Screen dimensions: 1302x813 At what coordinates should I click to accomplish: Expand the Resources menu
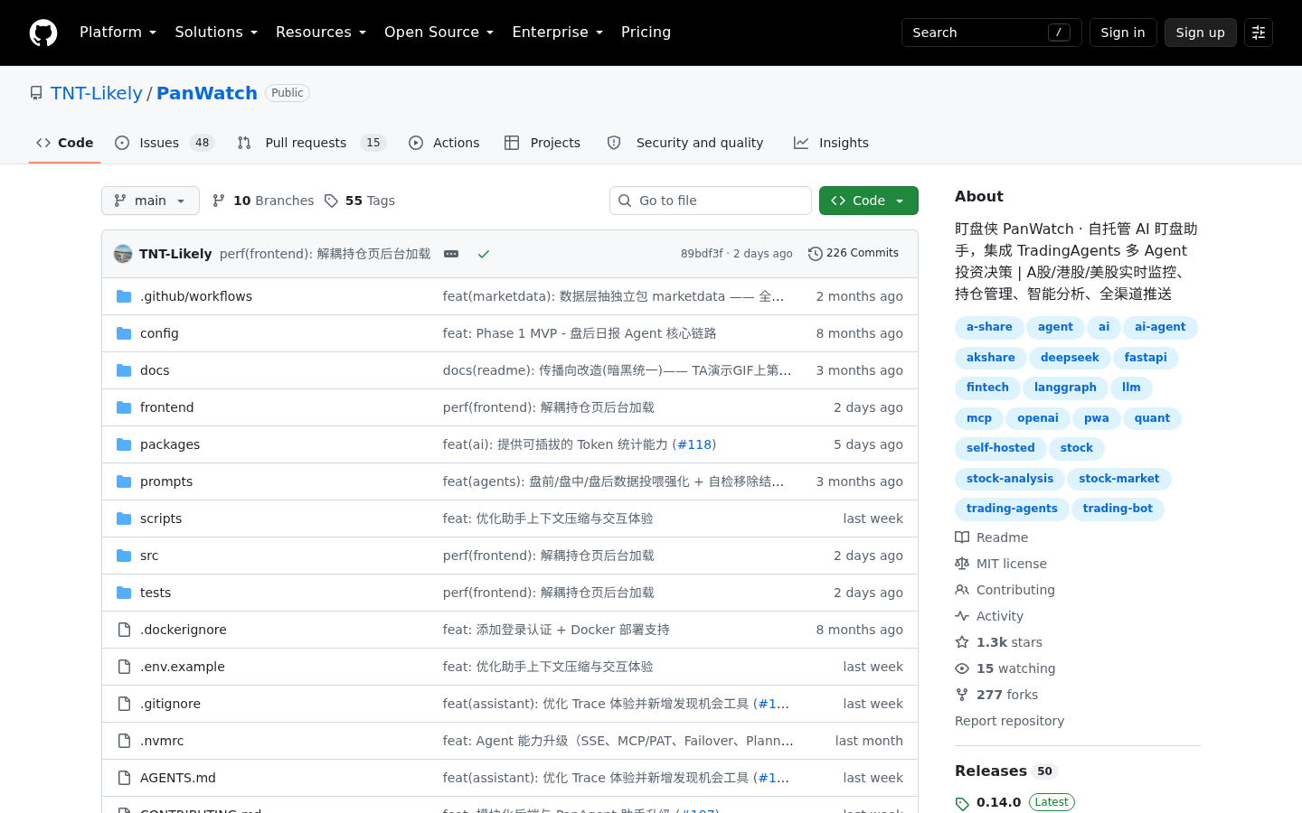321,33
